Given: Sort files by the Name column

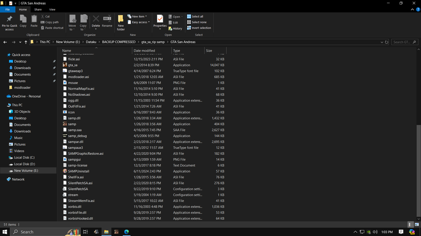Looking at the screenshot, I should tap(96, 51).
